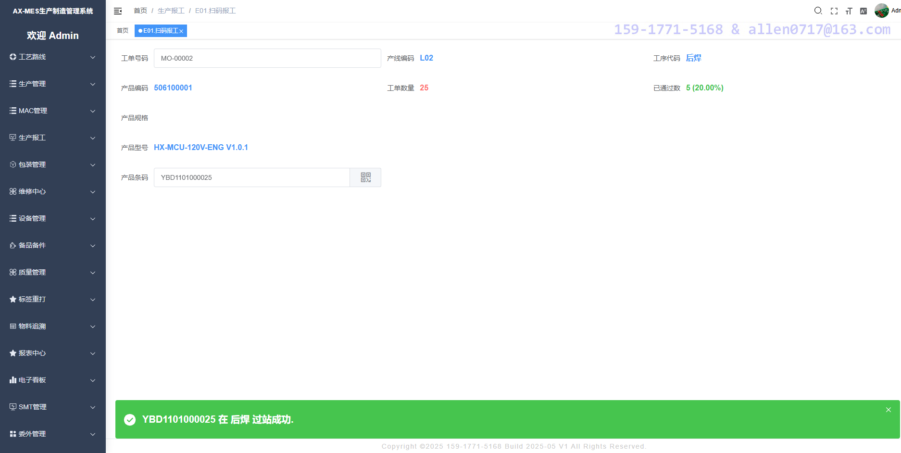The width and height of the screenshot is (901, 453).
Task: Click the 设备管理 list icon
Action: click(13, 218)
